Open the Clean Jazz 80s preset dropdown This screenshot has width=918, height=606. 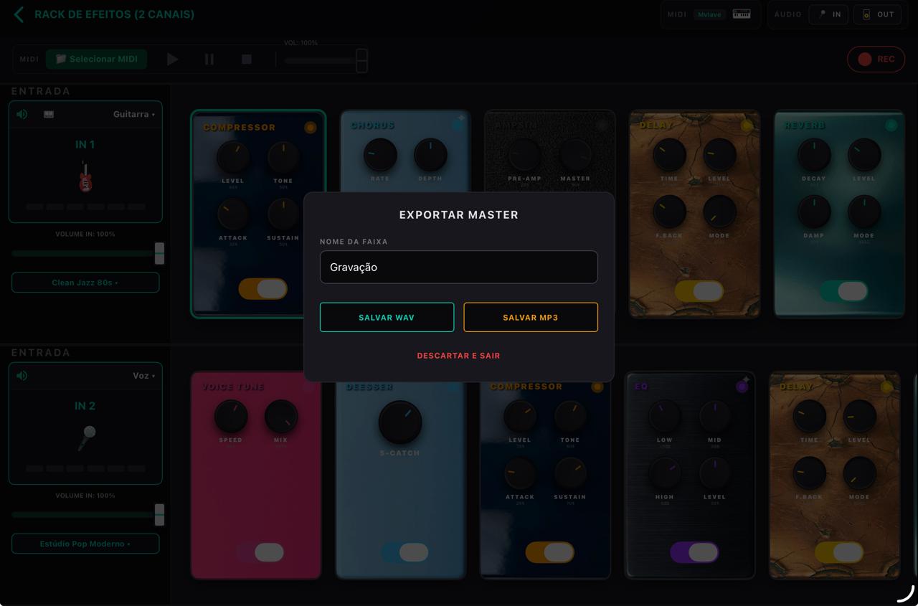[85, 283]
